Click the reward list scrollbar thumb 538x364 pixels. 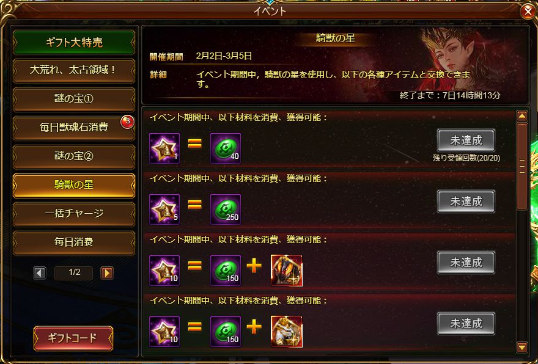522,166
